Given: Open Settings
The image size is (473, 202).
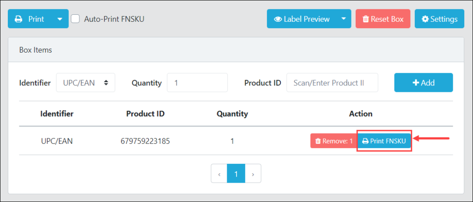Looking at the screenshot, I should (x=440, y=19).
